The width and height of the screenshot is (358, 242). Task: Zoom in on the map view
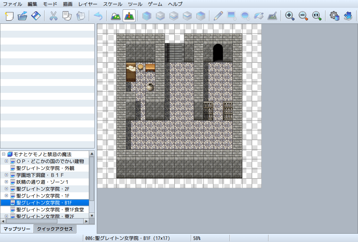pyautogui.click(x=290, y=16)
